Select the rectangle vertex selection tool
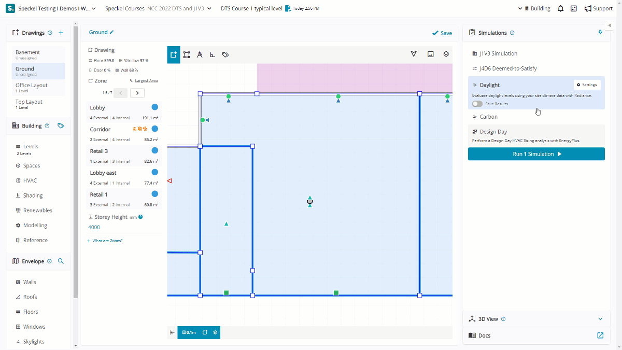622x350 pixels. (187, 54)
